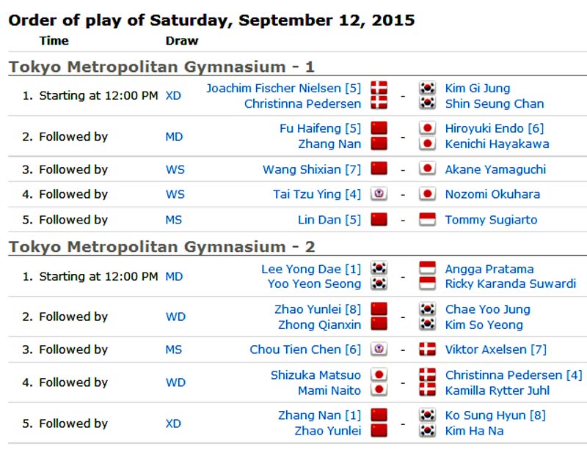Click Denmark flag beside Viktor Axelsen
The image size is (587, 455).
point(427,349)
